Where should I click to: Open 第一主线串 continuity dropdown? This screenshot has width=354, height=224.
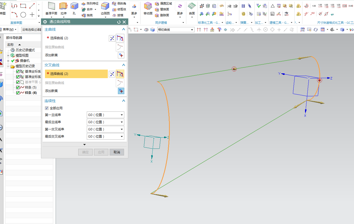pos(105,115)
